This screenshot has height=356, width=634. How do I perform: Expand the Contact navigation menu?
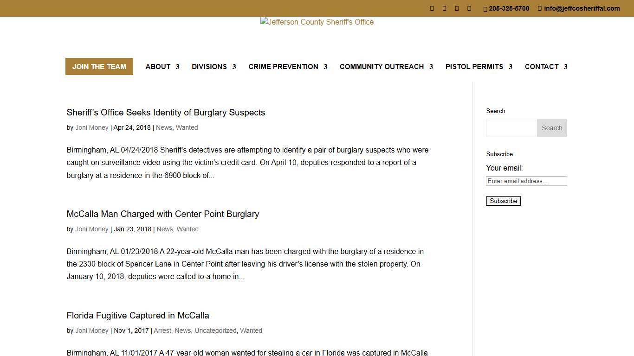tap(546, 67)
